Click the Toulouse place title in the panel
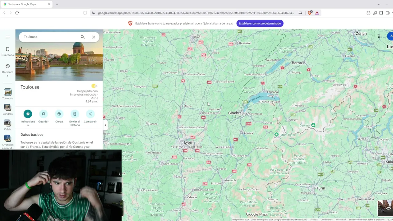The image size is (393, 221). point(30,87)
